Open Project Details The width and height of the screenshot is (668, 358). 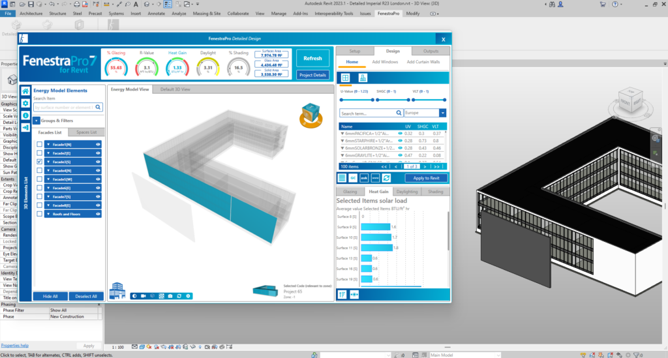[312, 75]
